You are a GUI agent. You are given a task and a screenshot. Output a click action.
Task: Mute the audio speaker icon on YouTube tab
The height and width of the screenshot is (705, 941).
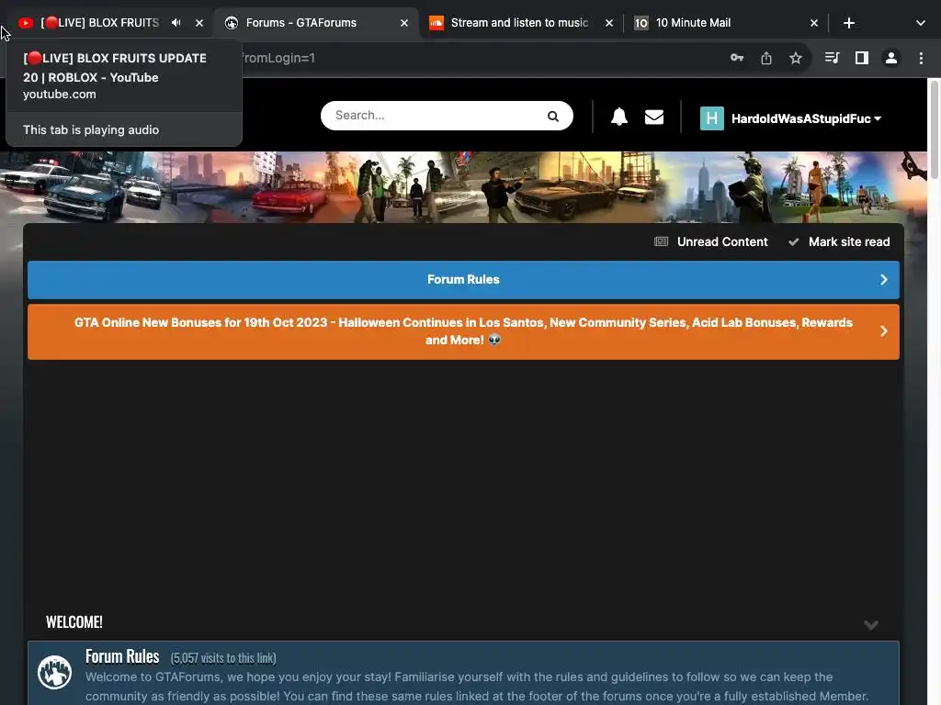(176, 23)
